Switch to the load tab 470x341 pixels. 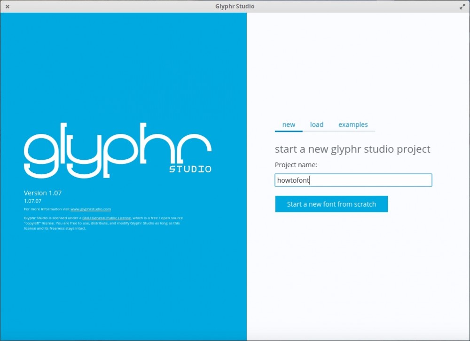(x=316, y=124)
